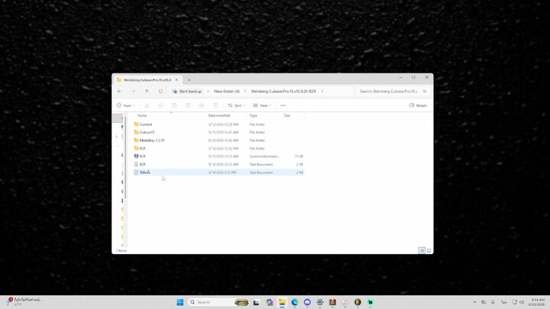Expand chevron after New folder (4) breadcrumb
550x309 pixels.
pyautogui.click(x=245, y=91)
